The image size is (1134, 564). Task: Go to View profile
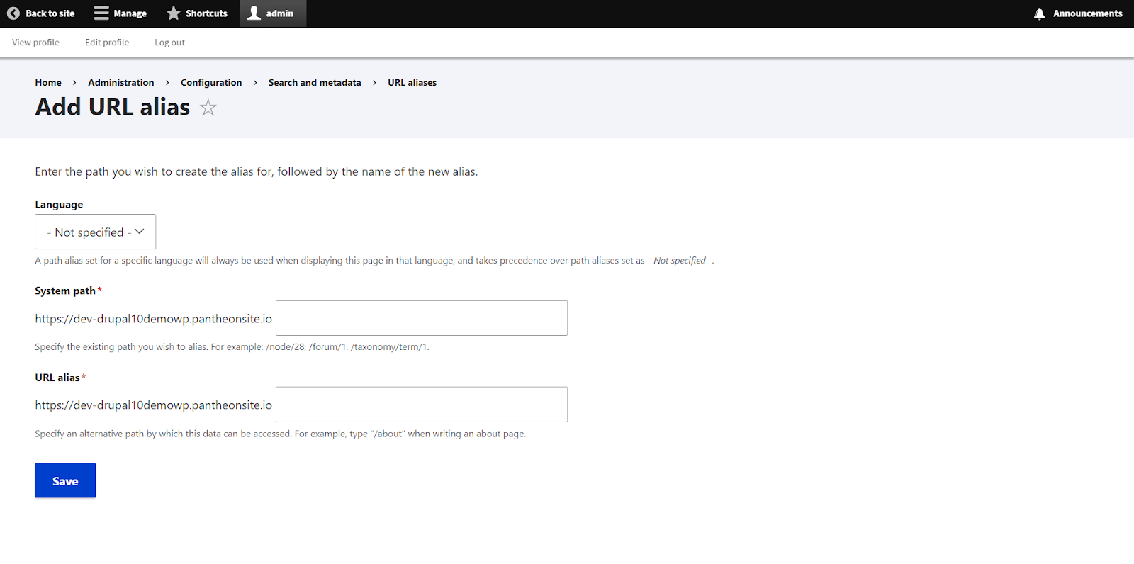point(35,43)
